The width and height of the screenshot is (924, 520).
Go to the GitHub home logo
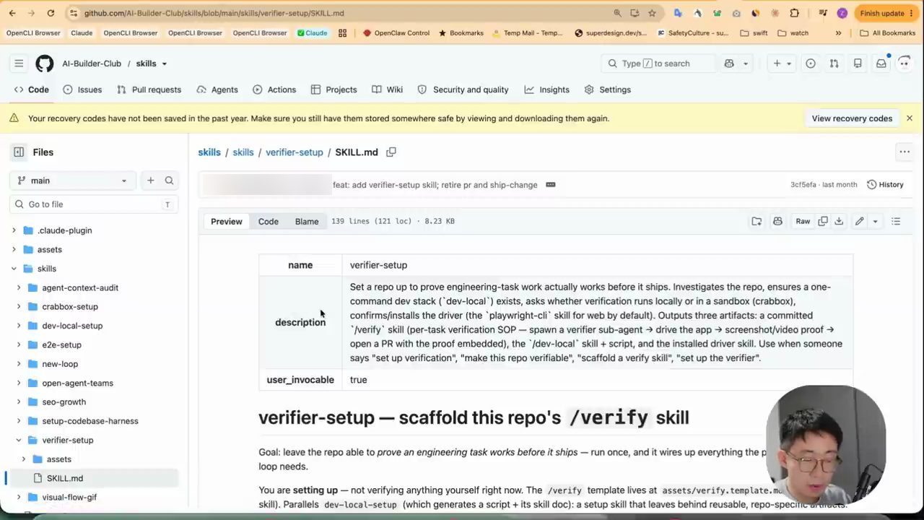coord(45,64)
